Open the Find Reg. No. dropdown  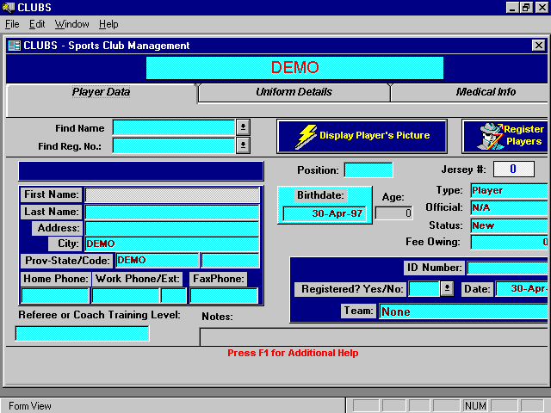tap(244, 145)
